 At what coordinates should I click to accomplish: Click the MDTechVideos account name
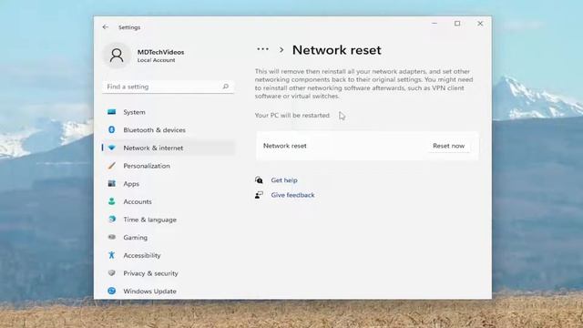(x=160, y=52)
